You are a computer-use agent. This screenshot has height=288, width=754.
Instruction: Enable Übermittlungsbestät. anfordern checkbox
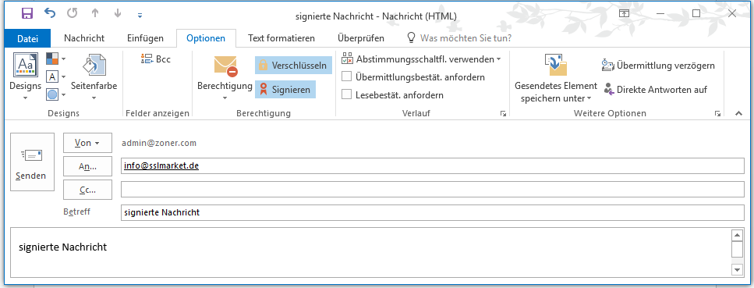click(346, 77)
